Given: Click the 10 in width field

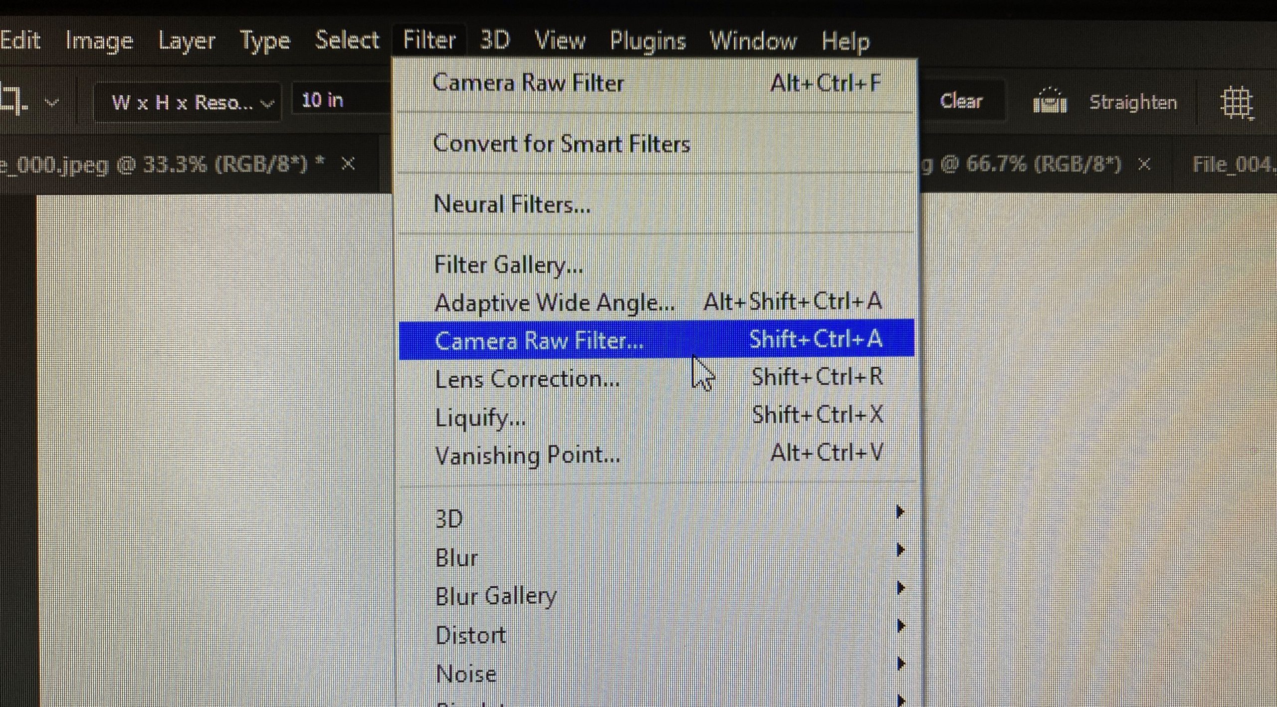Looking at the screenshot, I should [x=342, y=101].
